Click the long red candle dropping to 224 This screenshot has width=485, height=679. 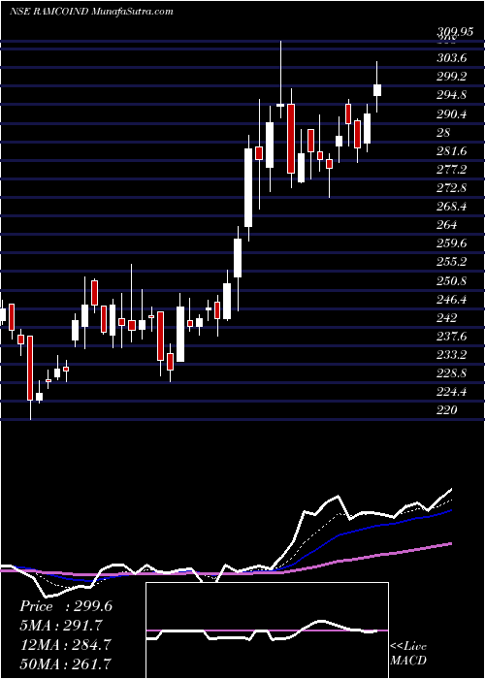(30, 368)
